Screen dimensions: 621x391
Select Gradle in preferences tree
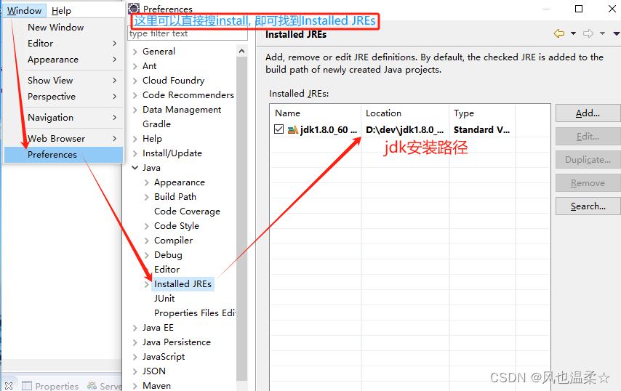click(156, 124)
